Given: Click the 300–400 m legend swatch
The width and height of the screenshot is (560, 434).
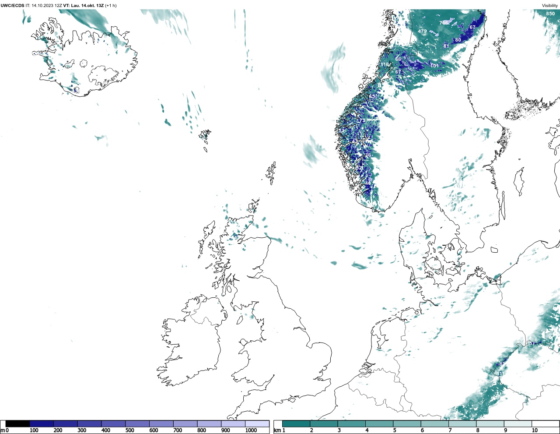Looking at the screenshot, I should tap(89, 424).
